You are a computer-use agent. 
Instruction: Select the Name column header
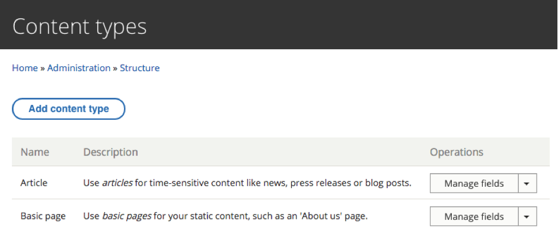tap(35, 152)
